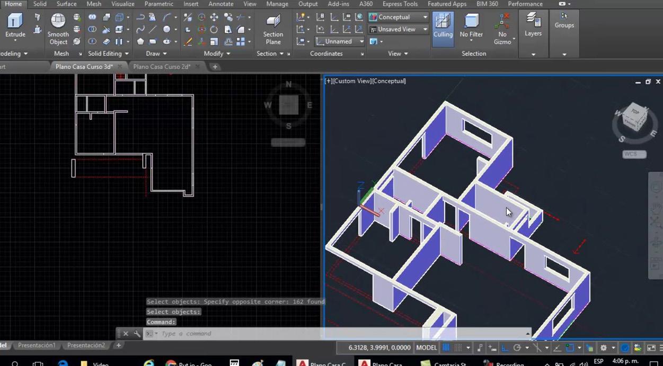
Task: Open the Unsaved View dropdown
Action: [398, 29]
